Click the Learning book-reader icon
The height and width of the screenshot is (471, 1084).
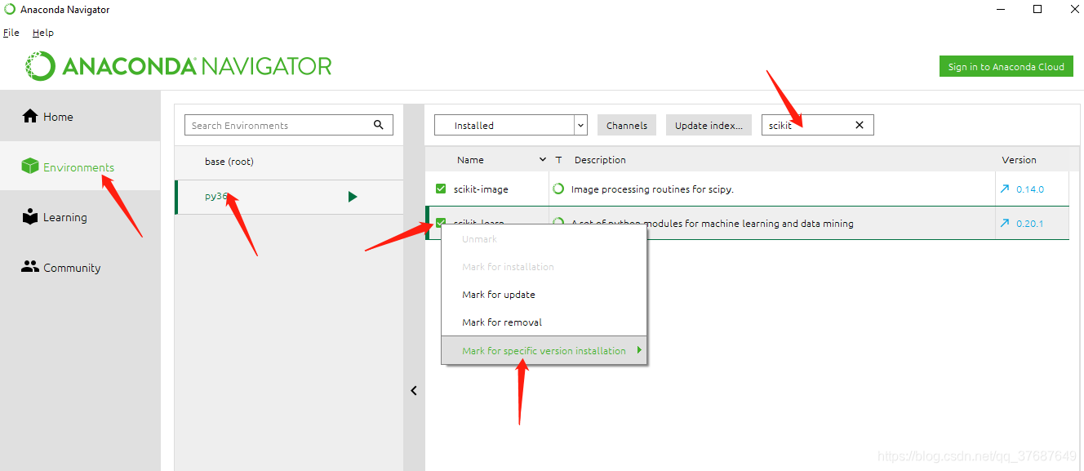[30, 217]
